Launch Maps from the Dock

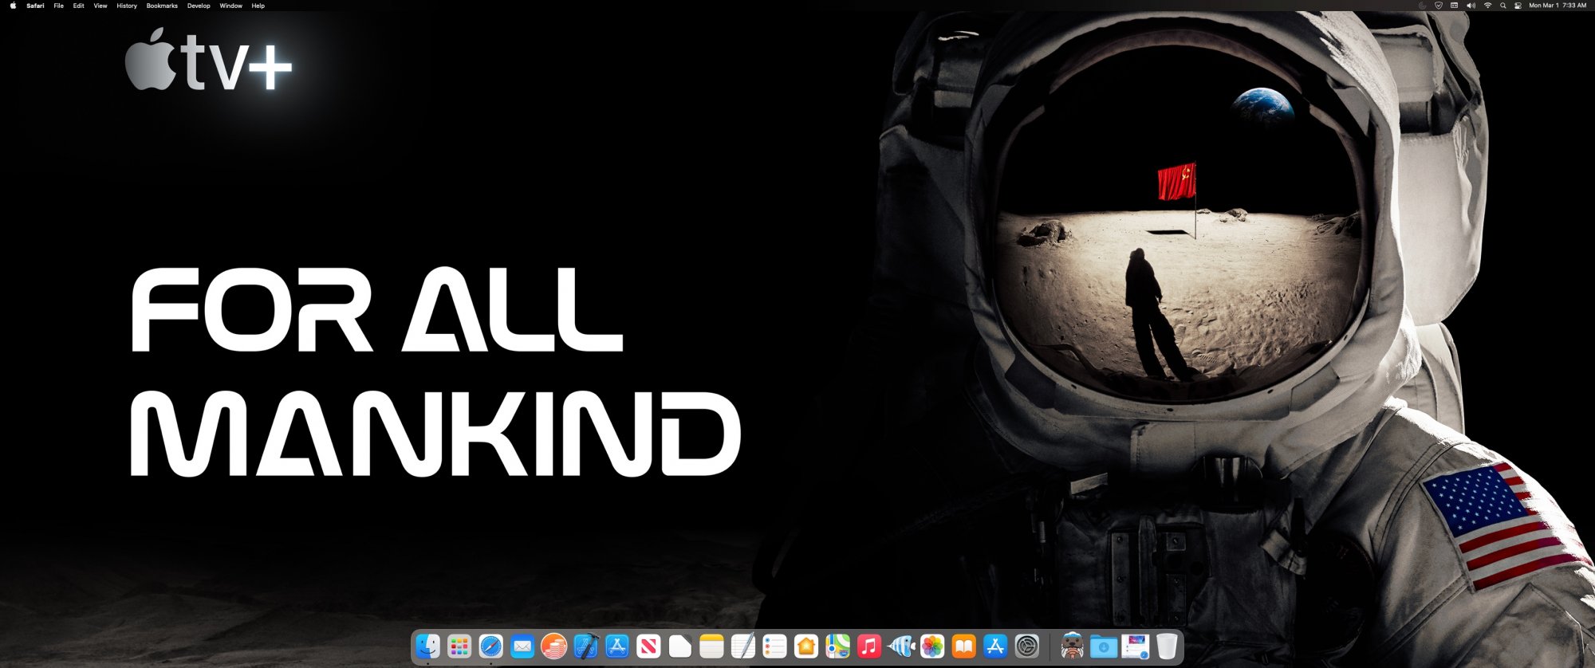[x=837, y=646]
